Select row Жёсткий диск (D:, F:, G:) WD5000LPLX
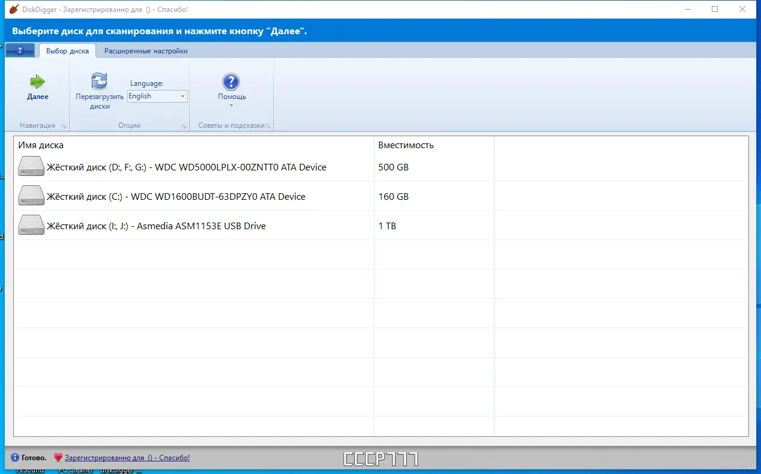Viewport: 761px width, 474px height. pos(380,167)
